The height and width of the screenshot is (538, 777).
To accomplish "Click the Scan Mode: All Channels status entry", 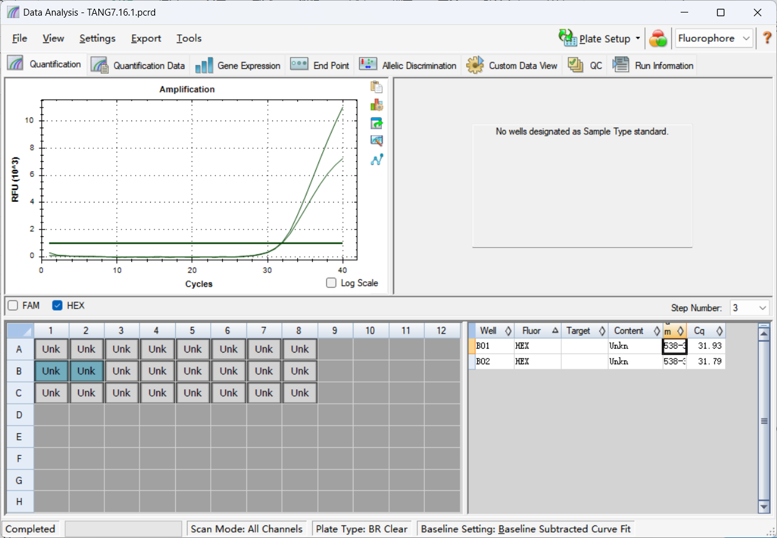I will tap(246, 529).
